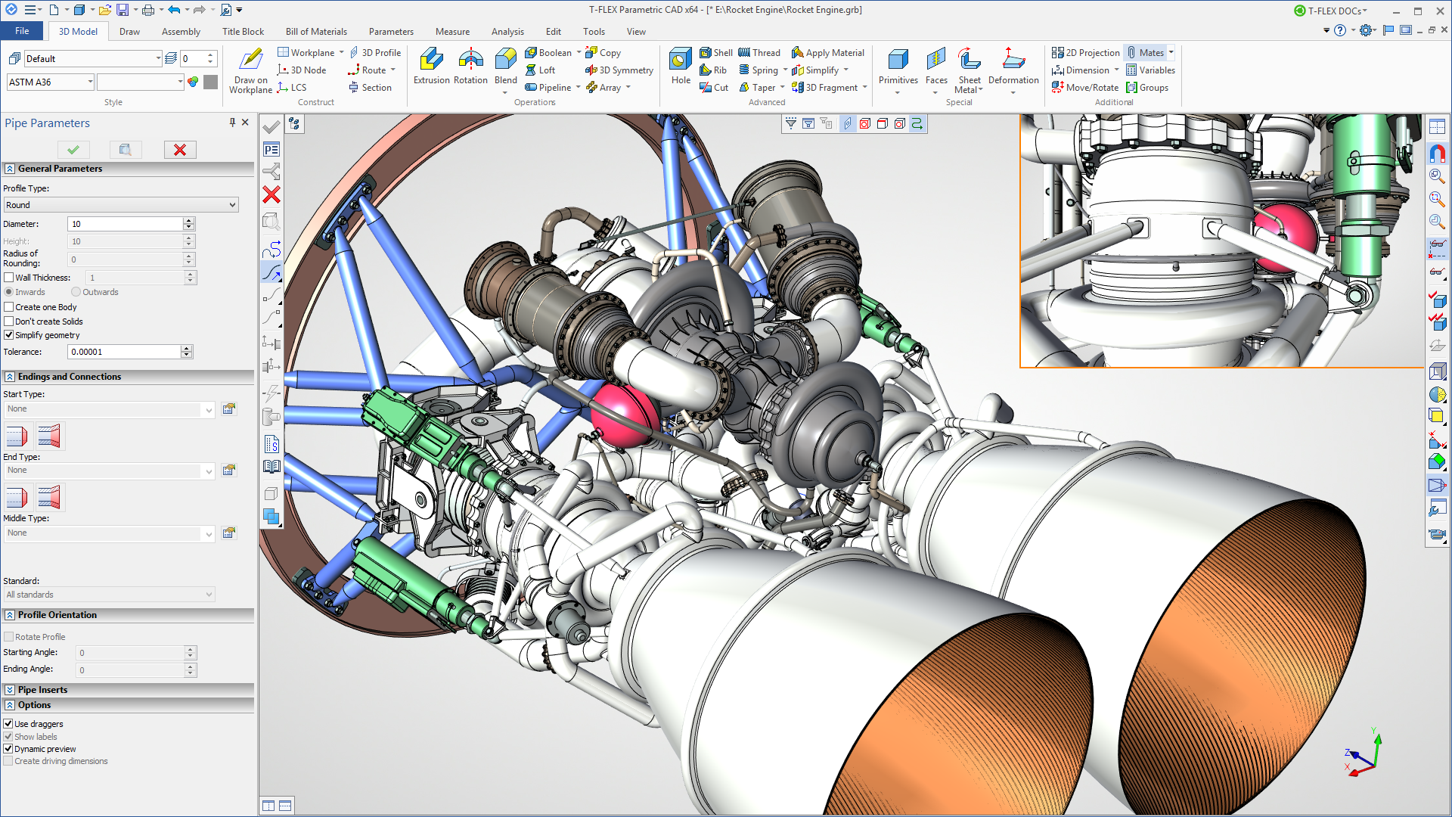Open the Profile Type dropdown
This screenshot has height=817, width=1452.
[119, 204]
